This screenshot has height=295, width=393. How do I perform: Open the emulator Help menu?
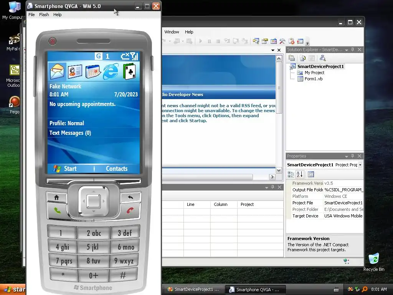58,15
